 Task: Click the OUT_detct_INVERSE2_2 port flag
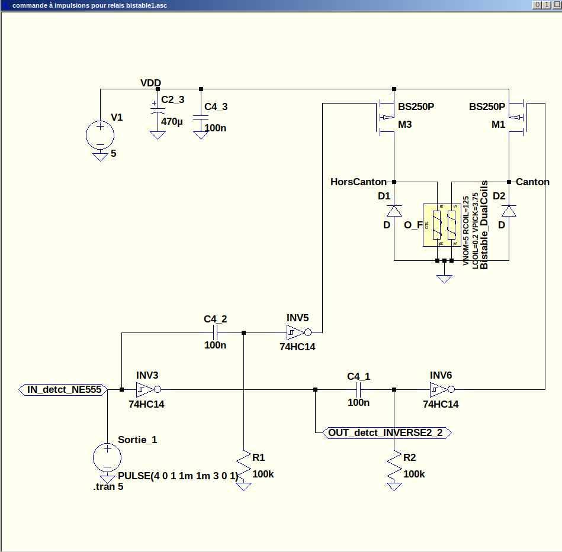click(x=387, y=433)
